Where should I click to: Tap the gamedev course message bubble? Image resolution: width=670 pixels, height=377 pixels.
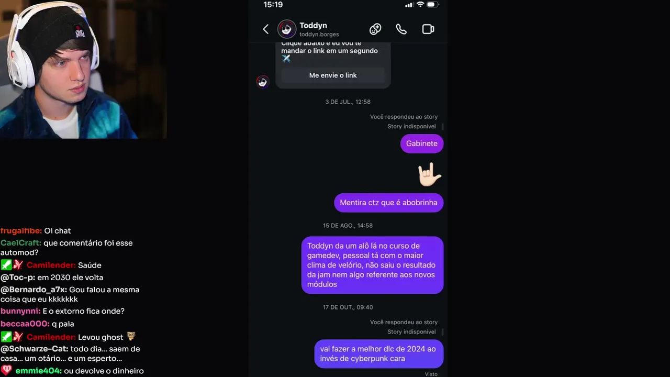point(372,265)
